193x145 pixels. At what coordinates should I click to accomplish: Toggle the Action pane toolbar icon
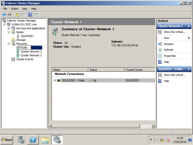[x=36, y=15]
